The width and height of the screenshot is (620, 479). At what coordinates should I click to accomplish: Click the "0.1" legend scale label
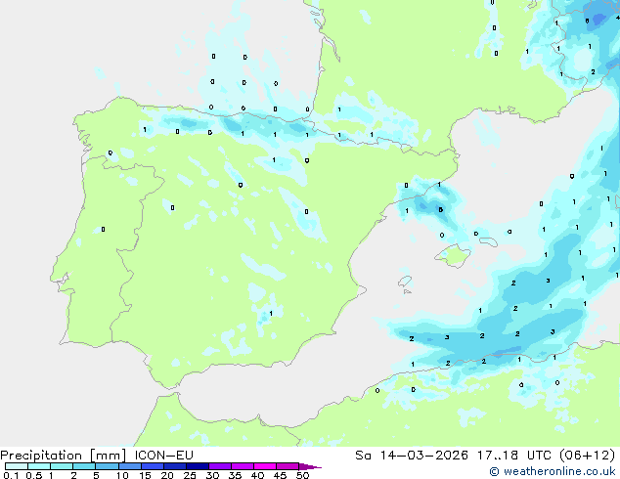(x=11, y=475)
